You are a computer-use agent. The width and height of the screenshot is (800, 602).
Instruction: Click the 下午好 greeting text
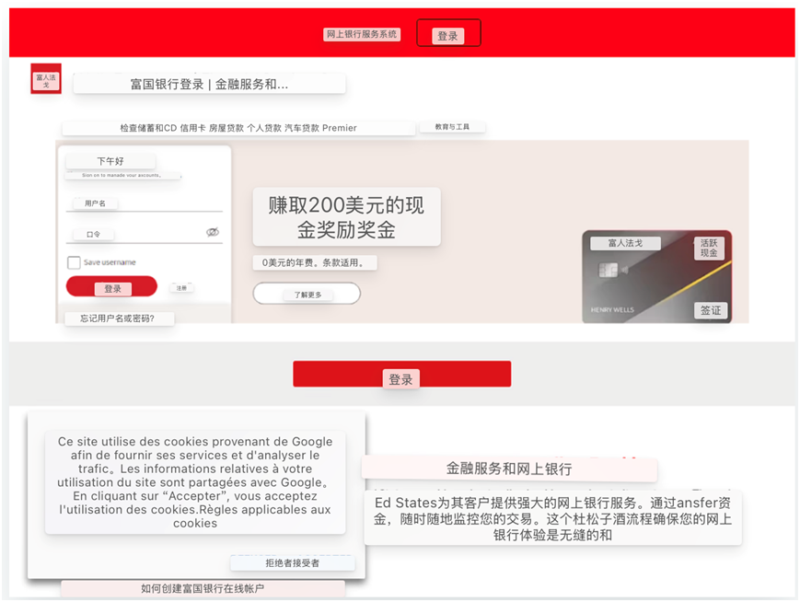click(x=110, y=161)
